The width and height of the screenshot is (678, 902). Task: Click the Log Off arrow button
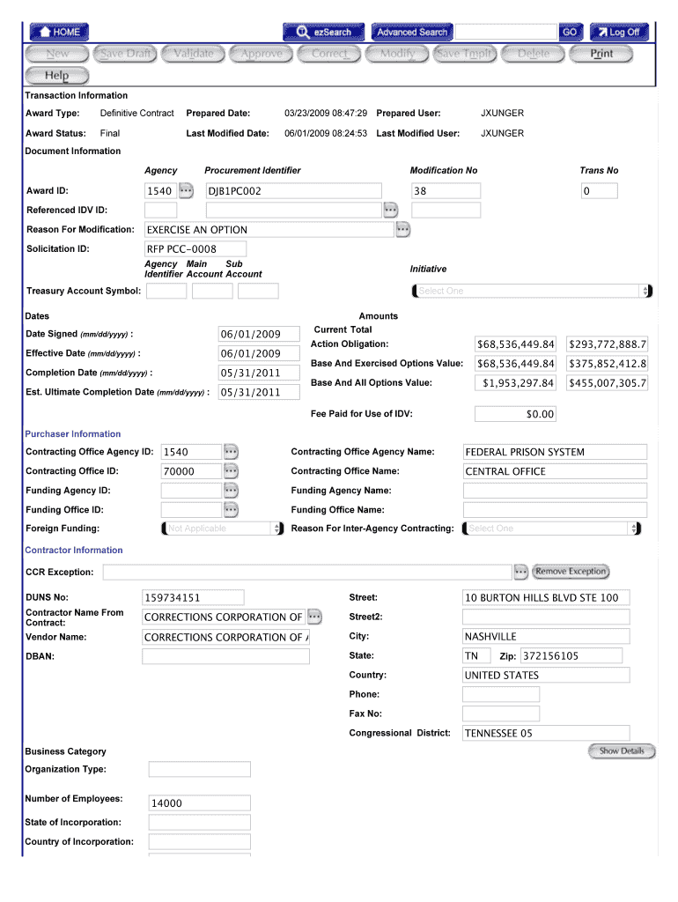[619, 32]
